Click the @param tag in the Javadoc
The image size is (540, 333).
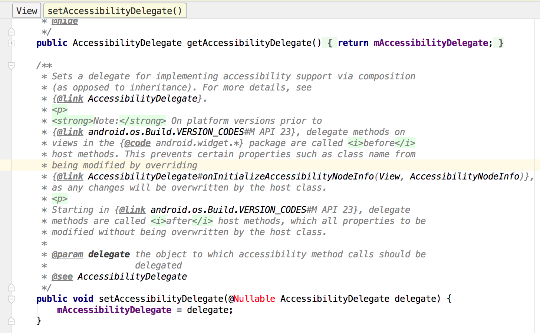pyautogui.click(x=67, y=254)
